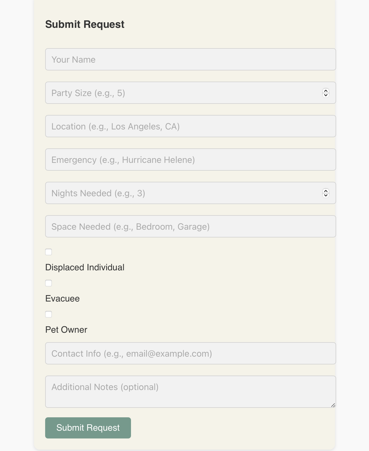
Task: Increment Nights Needed using the up arrow
Action: [x=326, y=191]
